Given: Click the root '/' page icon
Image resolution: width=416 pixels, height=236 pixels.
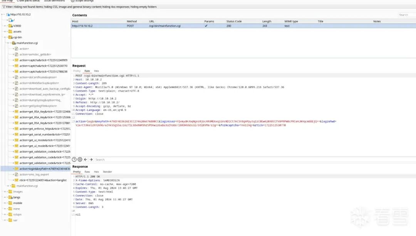Looking at the screenshot, I should pos(11,20).
